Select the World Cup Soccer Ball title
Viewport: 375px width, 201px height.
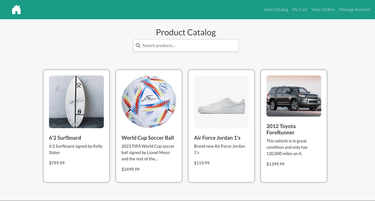pyautogui.click(x=148, y=138)
